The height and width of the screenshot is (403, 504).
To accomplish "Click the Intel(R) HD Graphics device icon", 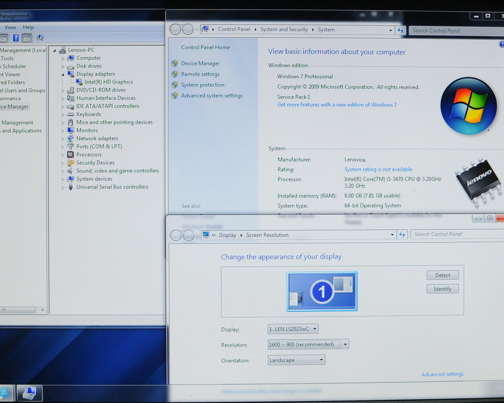I will [79, 82].
